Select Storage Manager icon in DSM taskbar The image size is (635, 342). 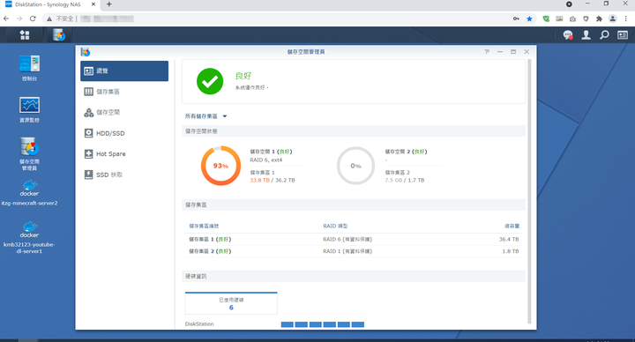[x=59, y=35]
